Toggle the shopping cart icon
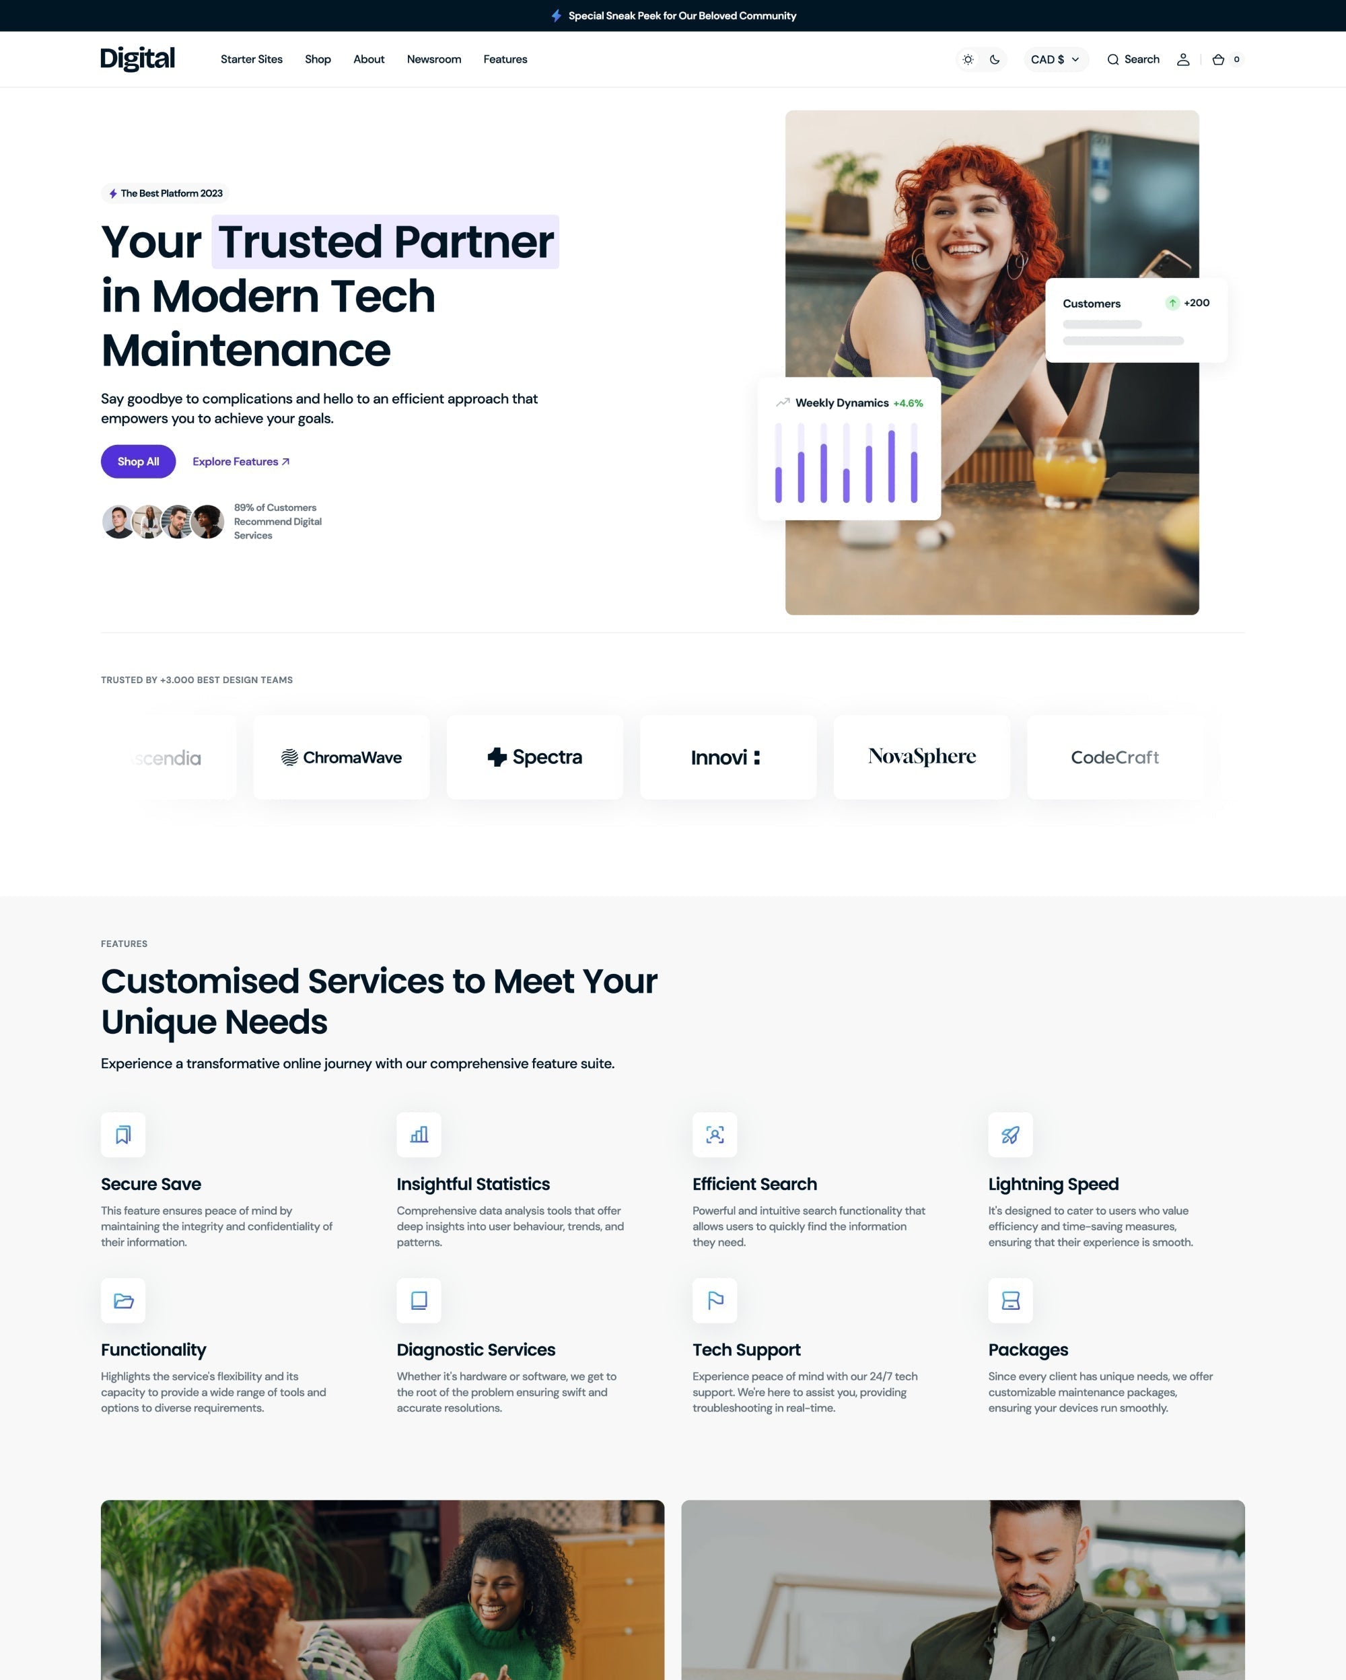The width and height of the screenshot is (1346, 1680). pyautogui.click(x=1218, y=59)
